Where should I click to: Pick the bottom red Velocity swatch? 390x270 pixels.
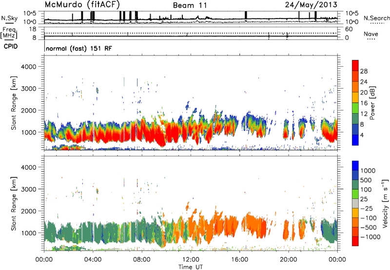pyautogui.click(x=355, y=241)
